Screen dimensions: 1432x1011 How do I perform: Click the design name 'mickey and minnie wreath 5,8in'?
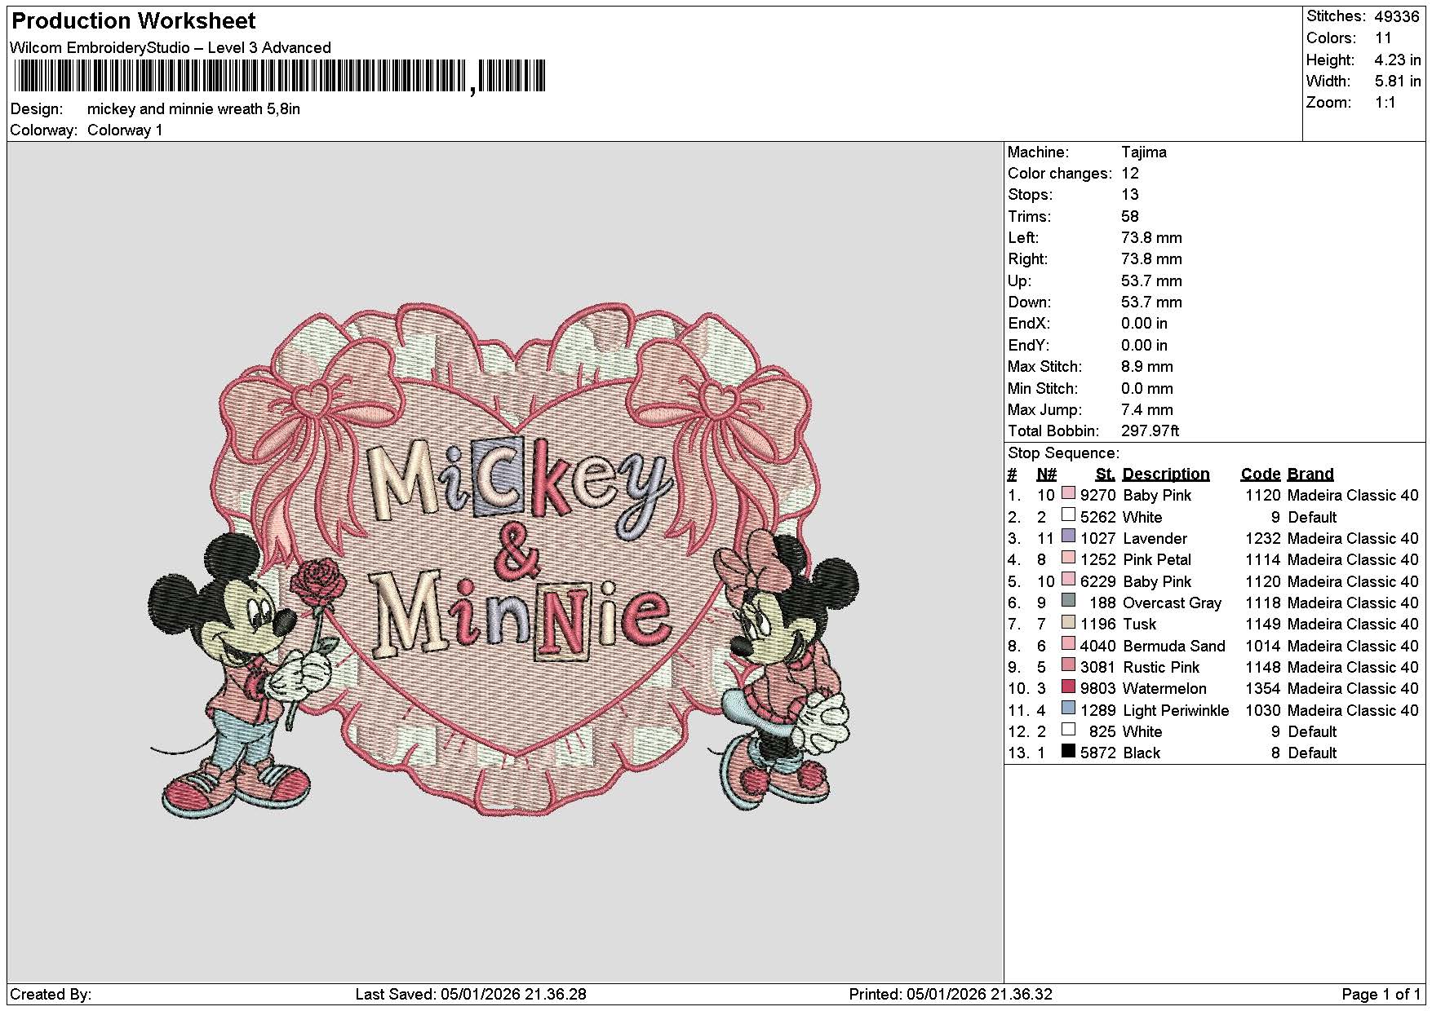pyautogui.click(x=193, y=108)
